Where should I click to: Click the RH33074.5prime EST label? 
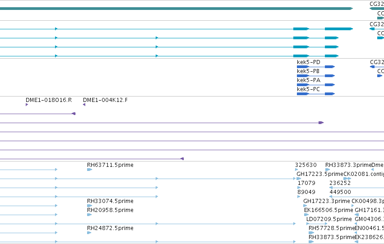click(110, 201)
